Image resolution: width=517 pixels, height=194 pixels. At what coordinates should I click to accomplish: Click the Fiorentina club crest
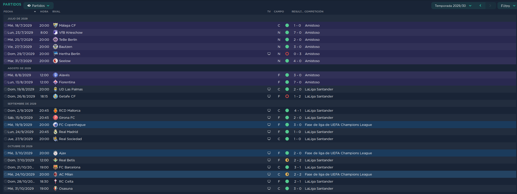[x=55, y=82]
